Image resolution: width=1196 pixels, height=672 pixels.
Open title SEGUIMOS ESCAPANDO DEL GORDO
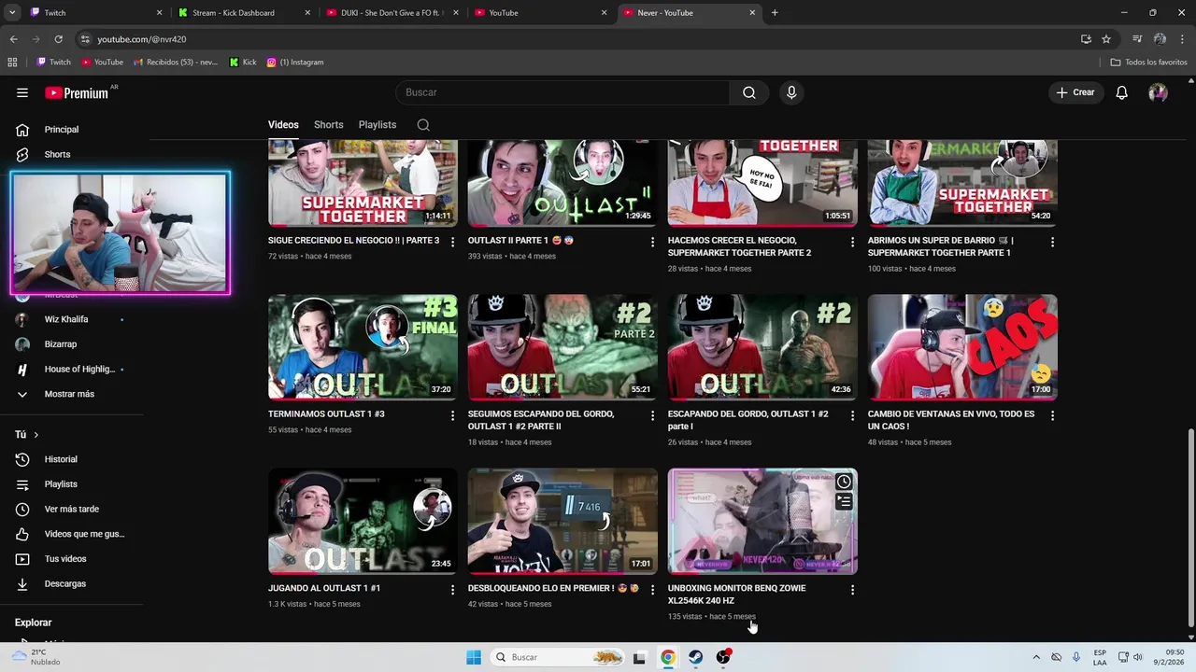point(541,420)
